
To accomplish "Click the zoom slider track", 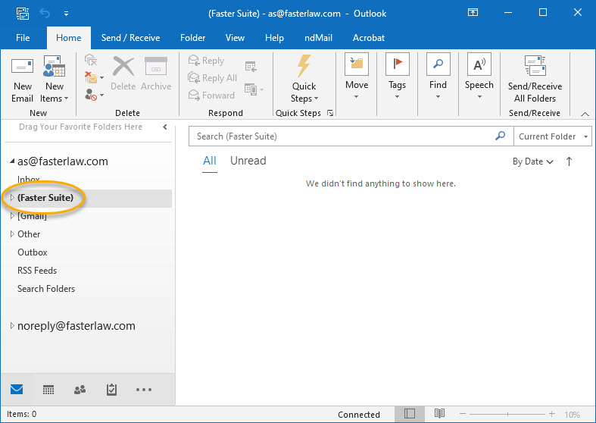I will 507,414.
